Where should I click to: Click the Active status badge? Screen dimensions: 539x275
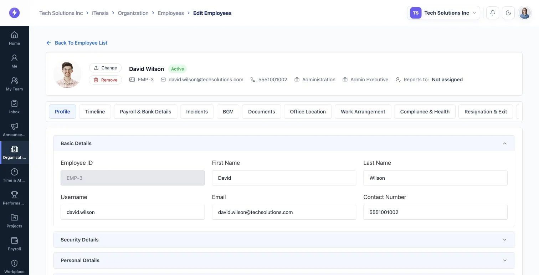pyautogui.click(x=178, y=69)
